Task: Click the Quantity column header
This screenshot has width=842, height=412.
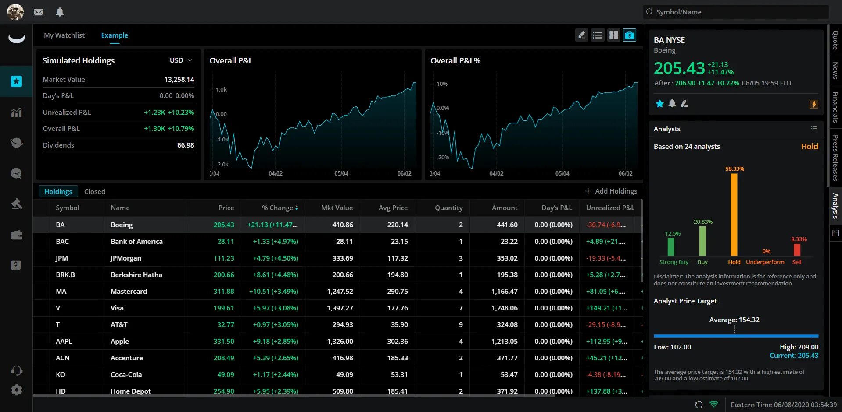Action: coord(448,208)
